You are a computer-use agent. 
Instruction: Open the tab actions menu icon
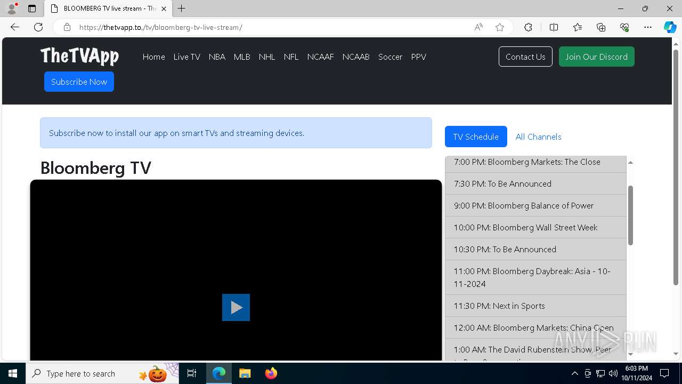[x=32, y=9]
